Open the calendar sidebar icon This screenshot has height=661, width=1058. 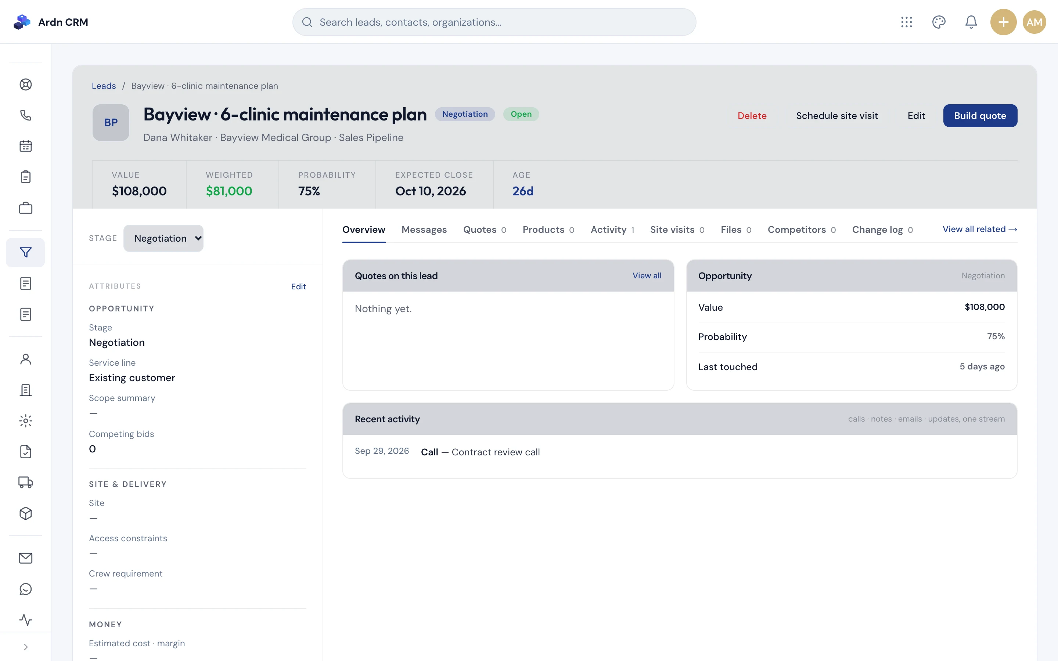[x=26, y=146]
